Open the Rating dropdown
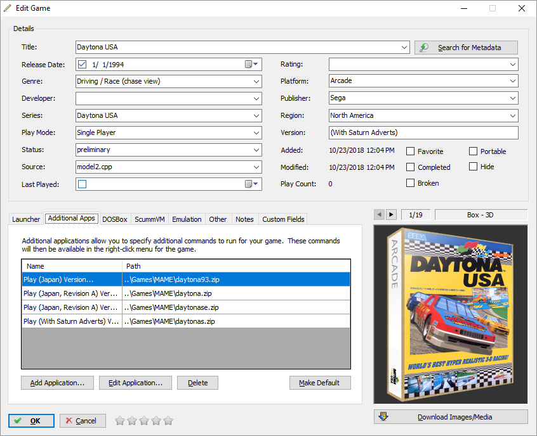This screenshot has height=436, width=537. (513, 64)
